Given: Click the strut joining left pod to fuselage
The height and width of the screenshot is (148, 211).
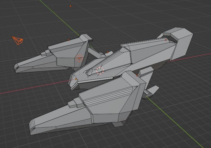Looking at the screenshot, I should [x=94, y=53].
